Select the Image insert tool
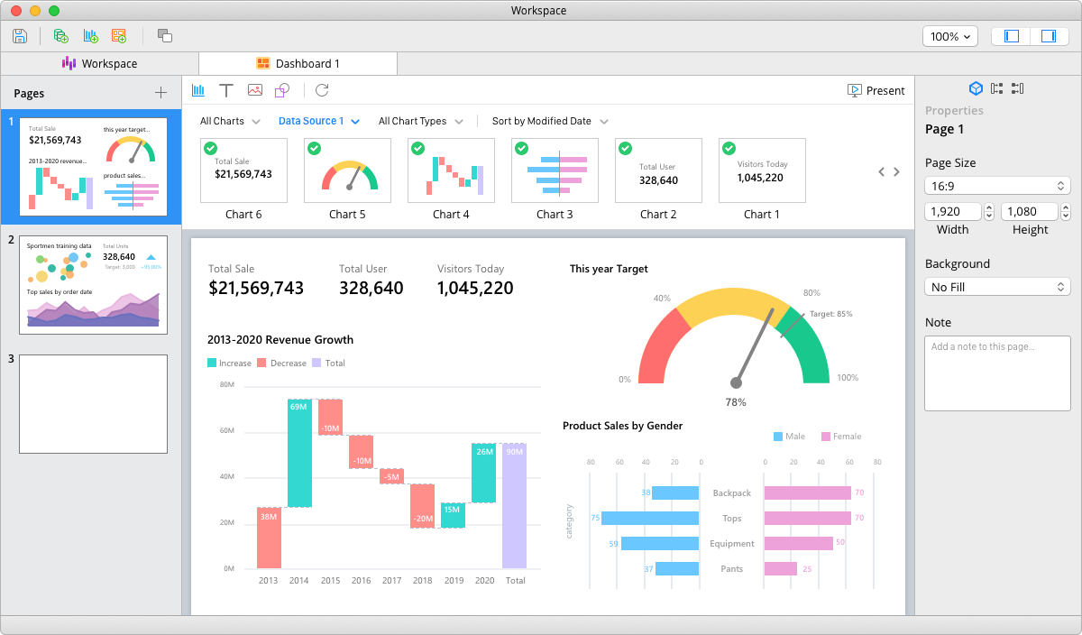Viewport: 1082px width, 635px height. [254, 90]
